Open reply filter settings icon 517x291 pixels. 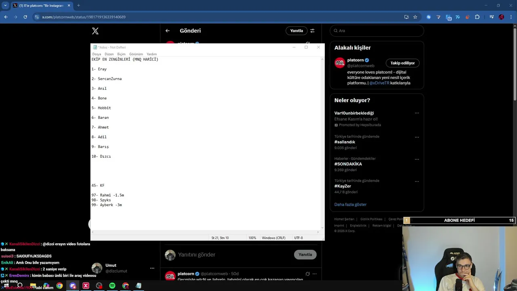click(312, 31)
